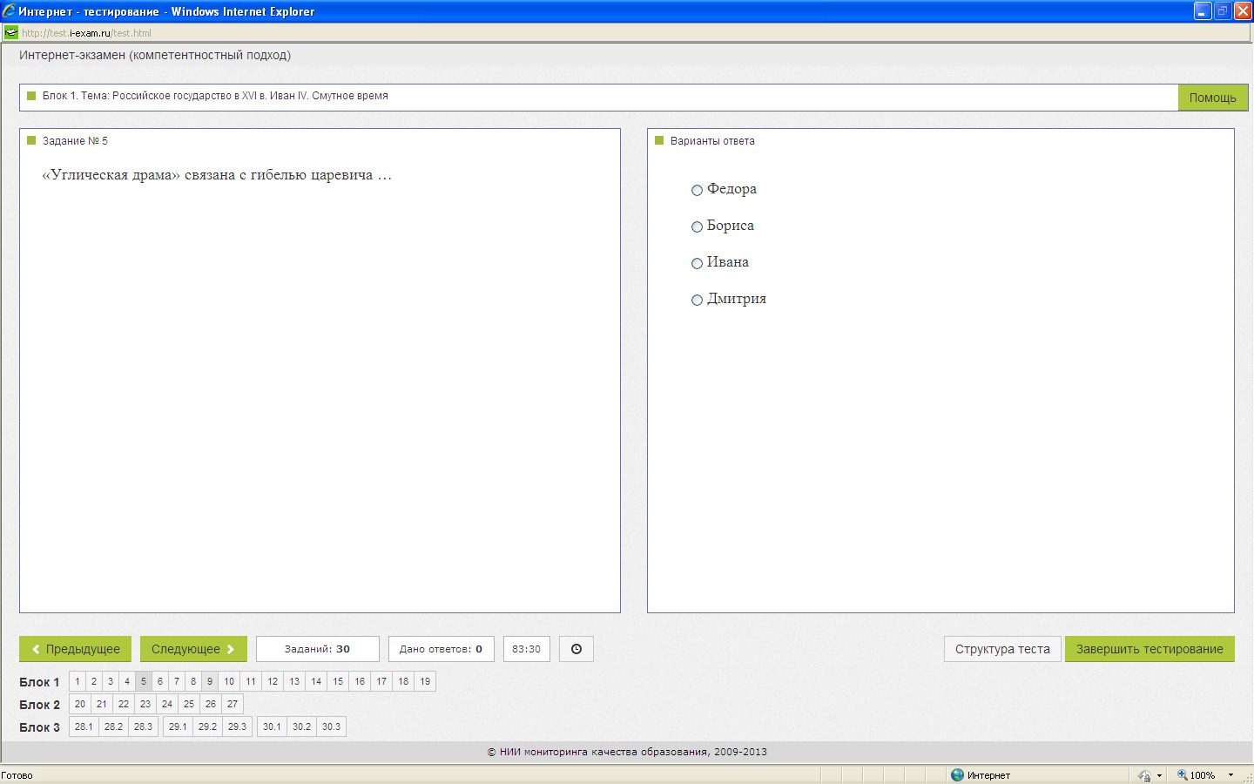
Task: Jump to question 13
Action: (x=294, y=681)
